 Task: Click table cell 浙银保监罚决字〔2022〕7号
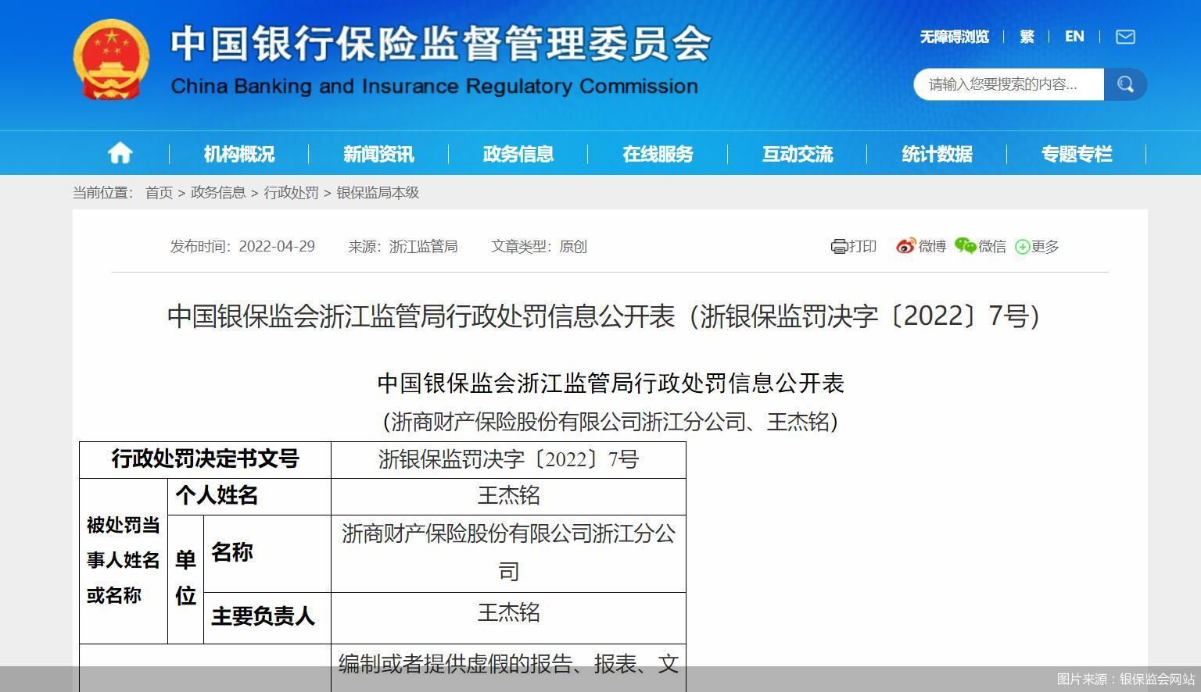click(508, 459)
